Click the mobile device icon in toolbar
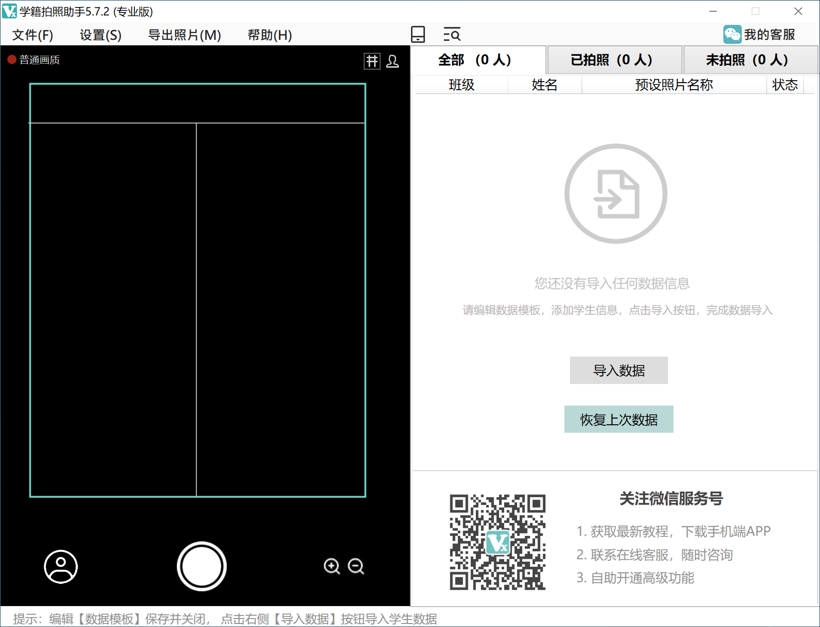The image size is (820, 627). click(x=418, y=34)
